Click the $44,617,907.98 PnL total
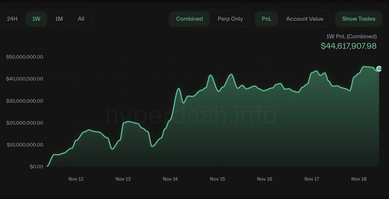This screenshot has width=389, height=199. tap(348, 46)
